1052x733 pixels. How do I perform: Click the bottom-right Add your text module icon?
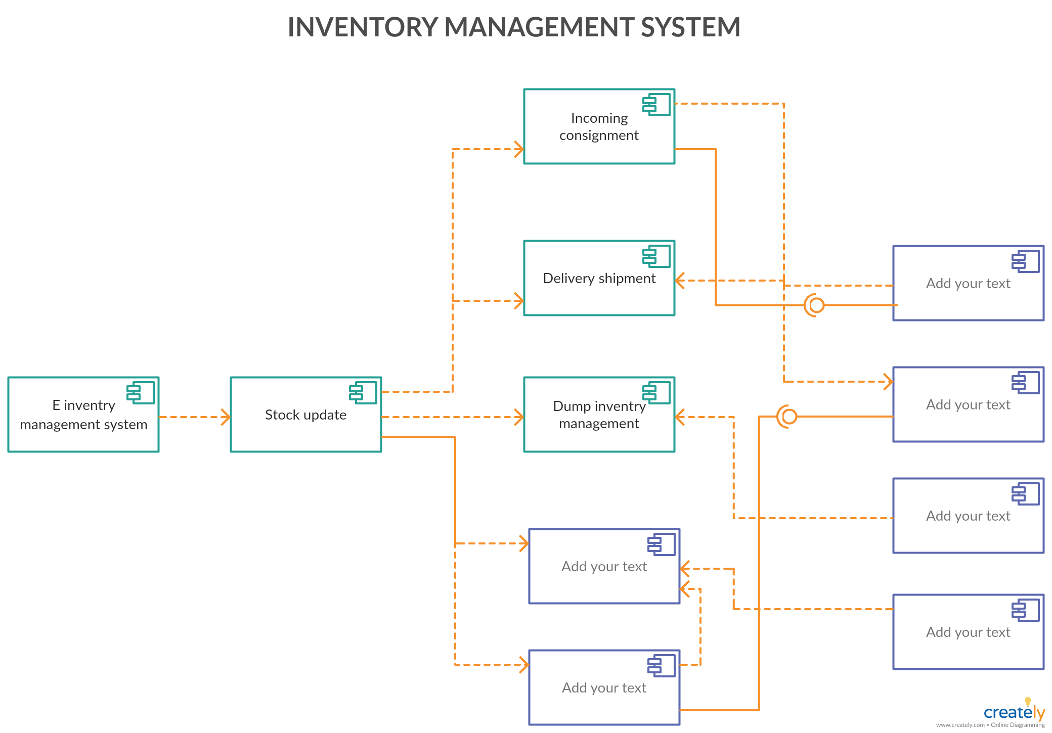click(1023, 610)
